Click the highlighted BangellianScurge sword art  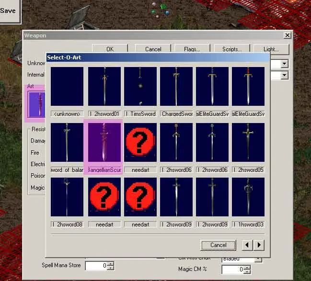[104, 142]
